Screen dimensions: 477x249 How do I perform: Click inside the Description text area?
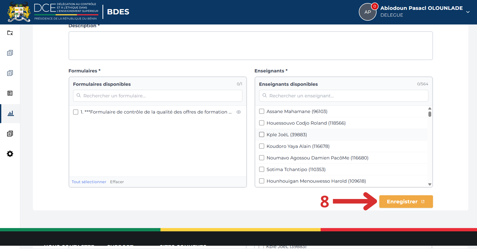click(251, 46)
